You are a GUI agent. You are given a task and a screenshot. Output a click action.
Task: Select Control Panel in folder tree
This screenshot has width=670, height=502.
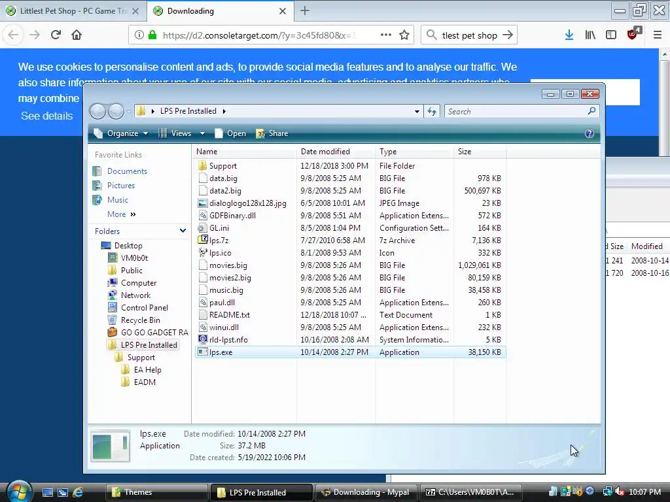[x=145, y=308]
